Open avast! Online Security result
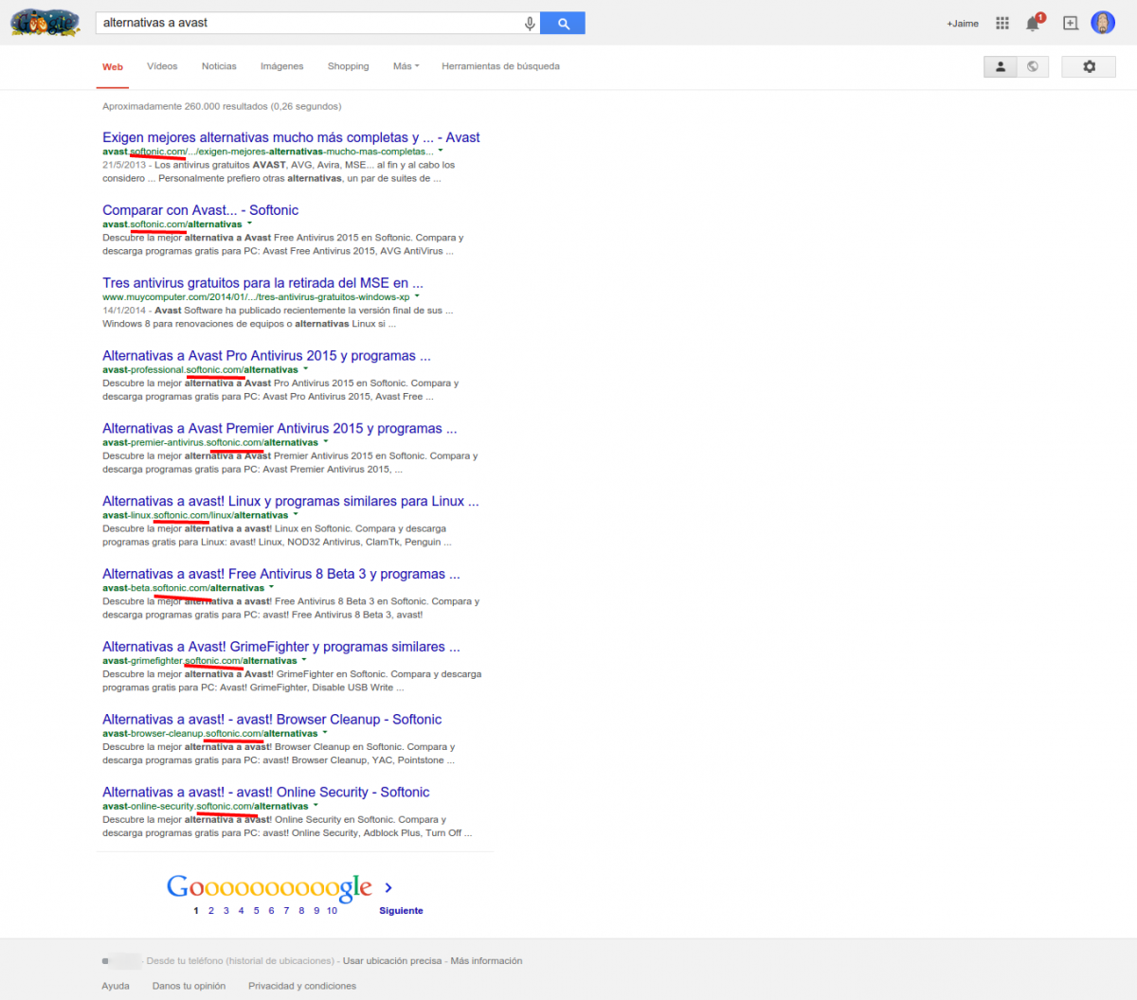This screenshot has height=1000, width=1137. [266, 793]
